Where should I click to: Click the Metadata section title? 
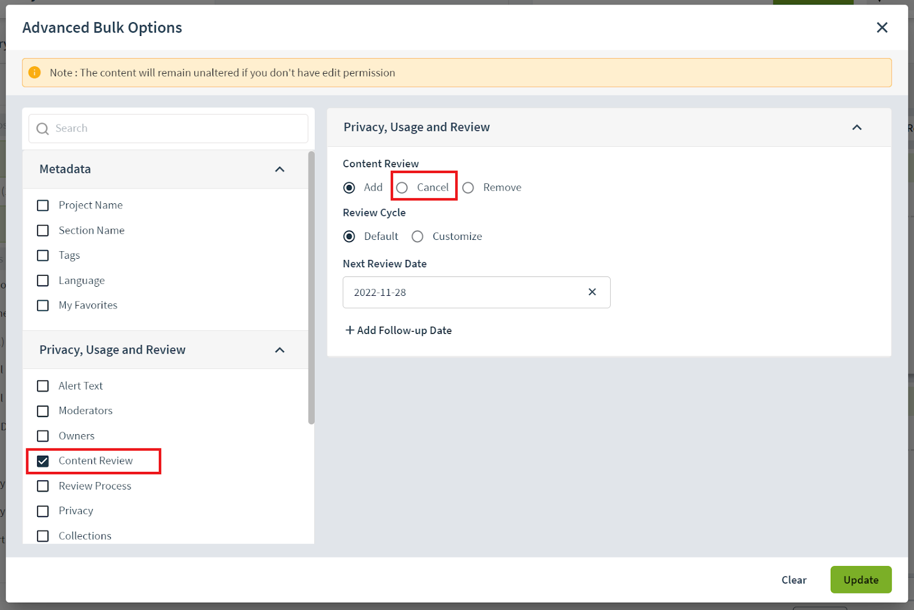click(x=65, y=169)
